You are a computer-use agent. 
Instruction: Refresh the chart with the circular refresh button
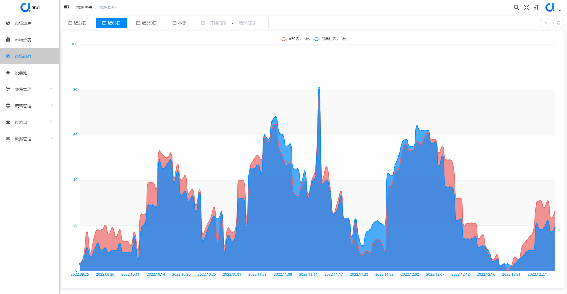559,23
